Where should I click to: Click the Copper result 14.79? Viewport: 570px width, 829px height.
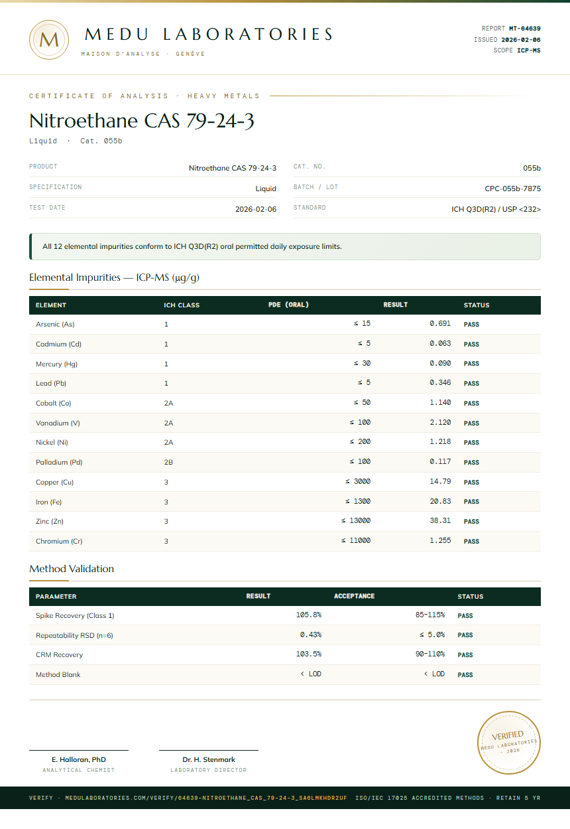click(440, 482)
